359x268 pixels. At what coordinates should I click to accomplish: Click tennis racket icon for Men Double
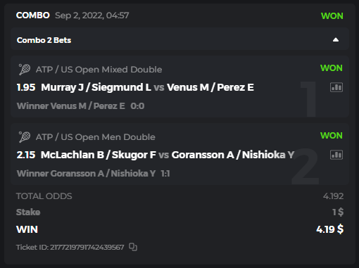25,137
